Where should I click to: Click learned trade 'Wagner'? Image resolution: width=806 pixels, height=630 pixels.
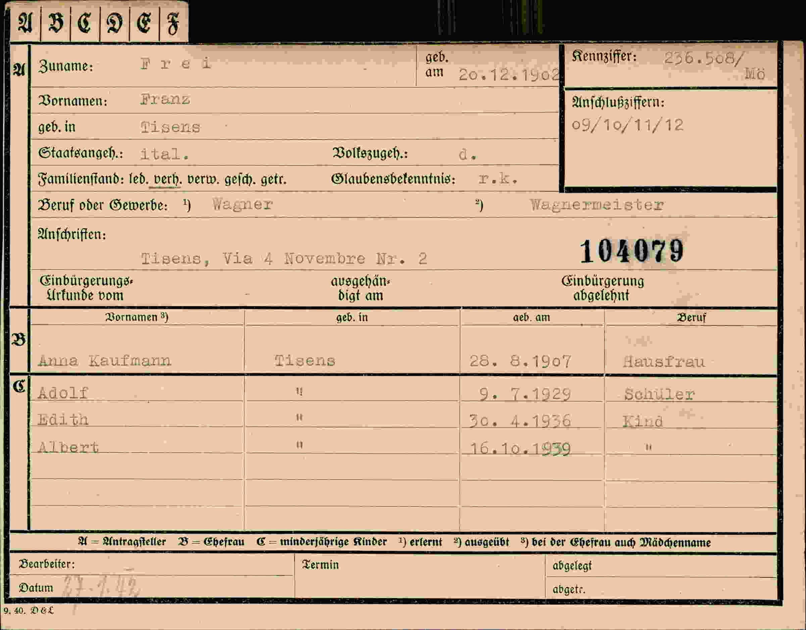[243, 204]
